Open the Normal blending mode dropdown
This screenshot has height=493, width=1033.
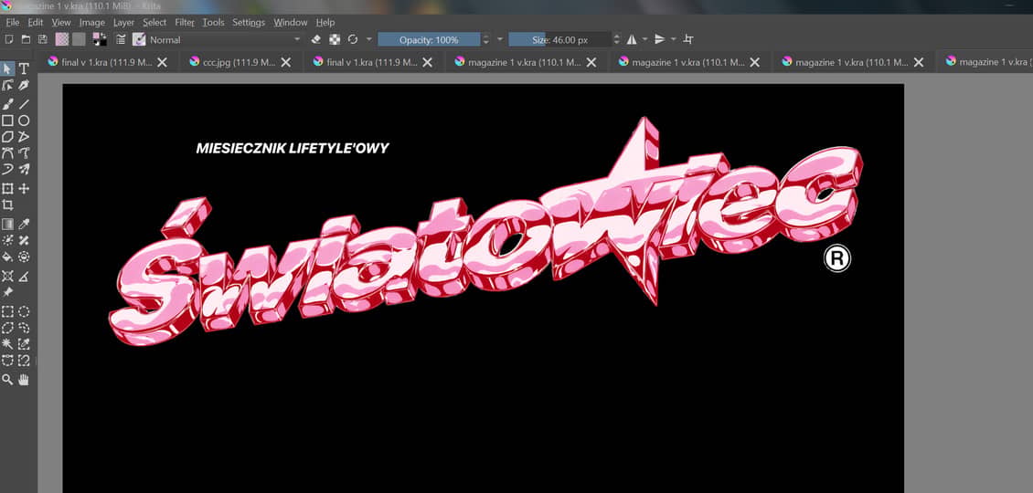pyautogui.click(x=225, y=39)
